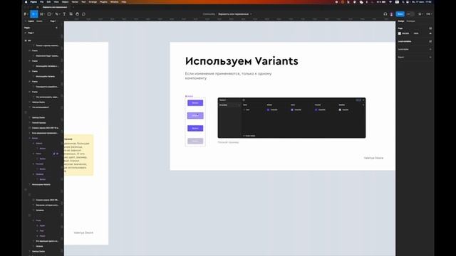Open the Page 1 dropdown in panel header
The width and height of the screenshot is (456, 256).
click(53, 21)
